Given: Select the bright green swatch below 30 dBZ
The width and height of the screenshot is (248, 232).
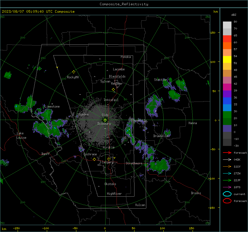Looking at the screenshot, I should (x=227, y=115).
